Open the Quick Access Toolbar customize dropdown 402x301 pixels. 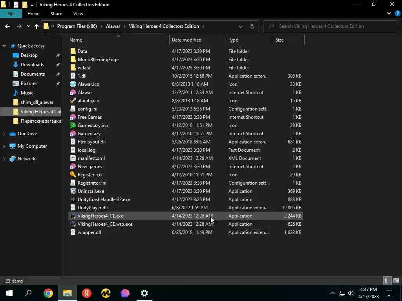[x=32, y=5]
